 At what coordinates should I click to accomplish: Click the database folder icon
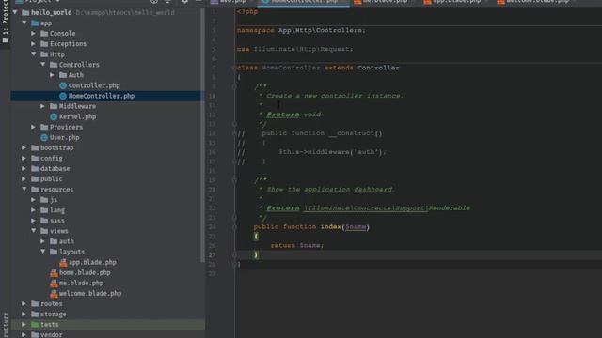click(x=35, y=168)
